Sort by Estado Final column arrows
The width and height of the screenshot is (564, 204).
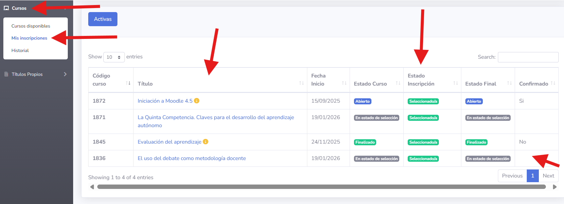(509, 83)
